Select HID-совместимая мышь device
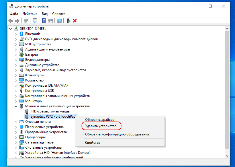The image size is (235, 167). (50, 111)
